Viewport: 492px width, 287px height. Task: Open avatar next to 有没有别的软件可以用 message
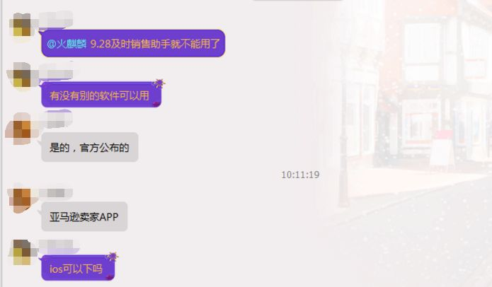coord(21,76)
